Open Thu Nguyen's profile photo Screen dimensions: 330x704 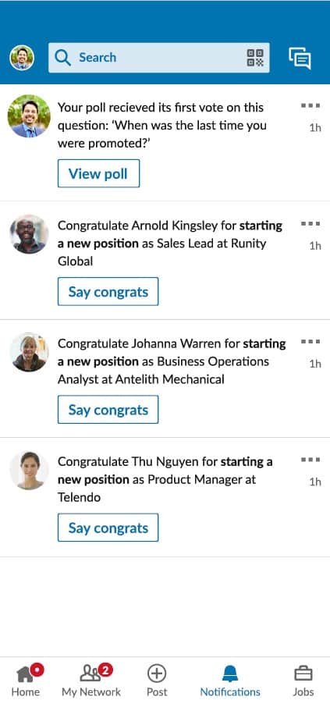[29, 470]
